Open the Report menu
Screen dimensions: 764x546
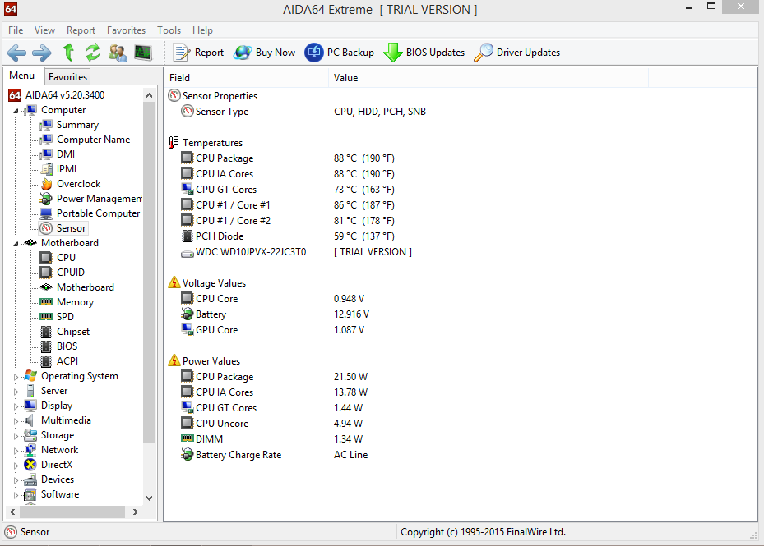81,30
